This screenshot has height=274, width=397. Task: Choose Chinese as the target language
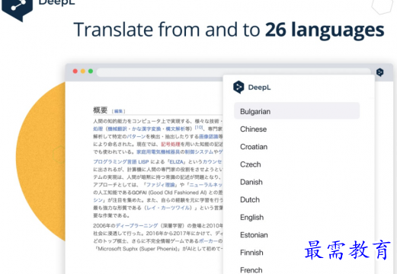click(253, 129)
